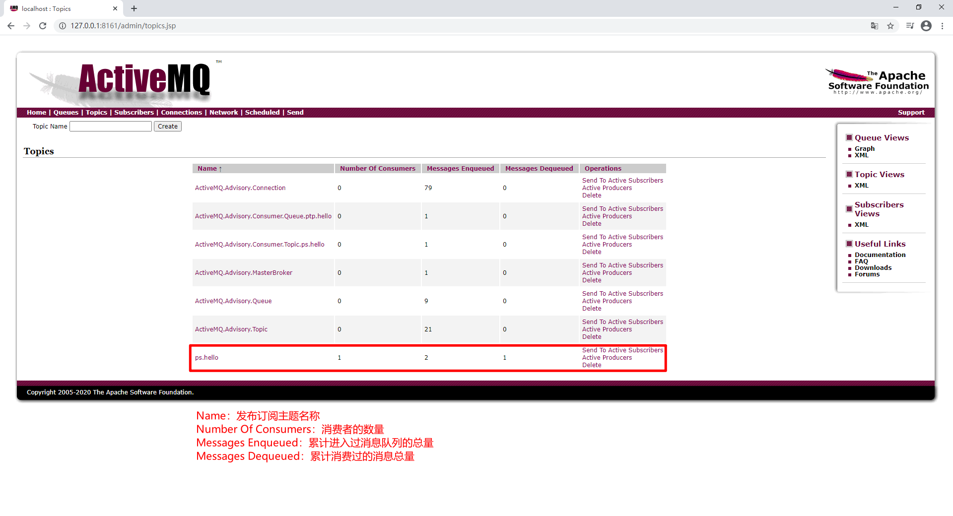Bookmark this page with the star icon

(x=890, y=26)
